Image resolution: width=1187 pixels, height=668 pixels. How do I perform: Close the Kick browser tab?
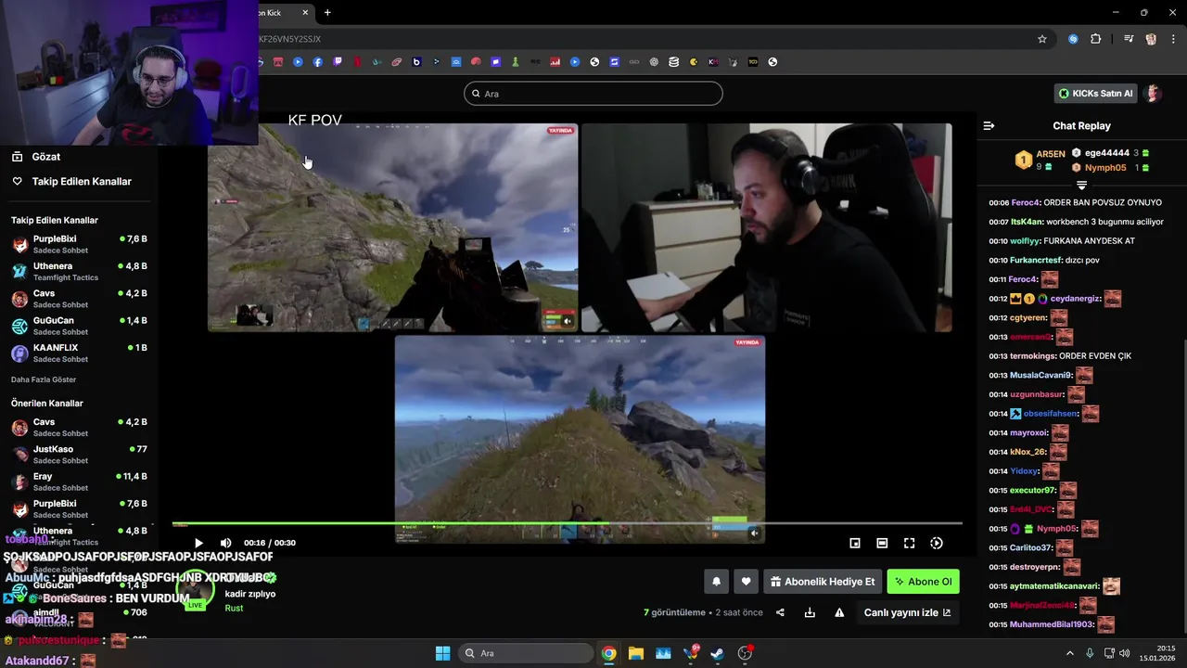click(303, 13)
